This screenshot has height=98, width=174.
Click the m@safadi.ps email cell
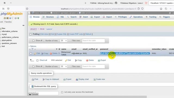[x=77, y=53]
